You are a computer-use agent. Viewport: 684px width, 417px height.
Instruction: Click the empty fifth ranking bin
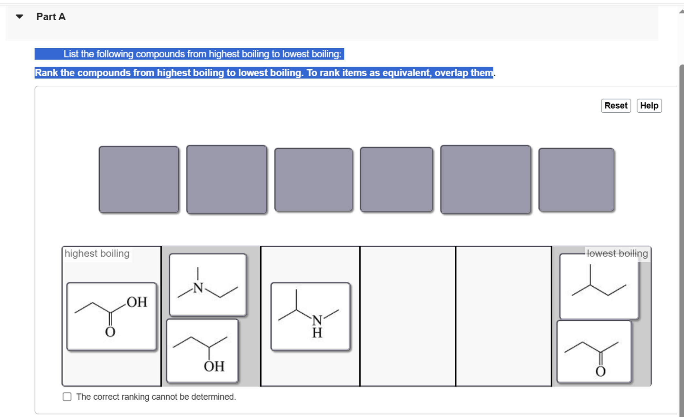coord(503,316)
